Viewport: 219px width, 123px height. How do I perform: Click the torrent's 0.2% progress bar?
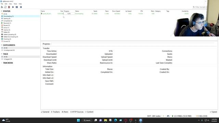click(69, 14)
